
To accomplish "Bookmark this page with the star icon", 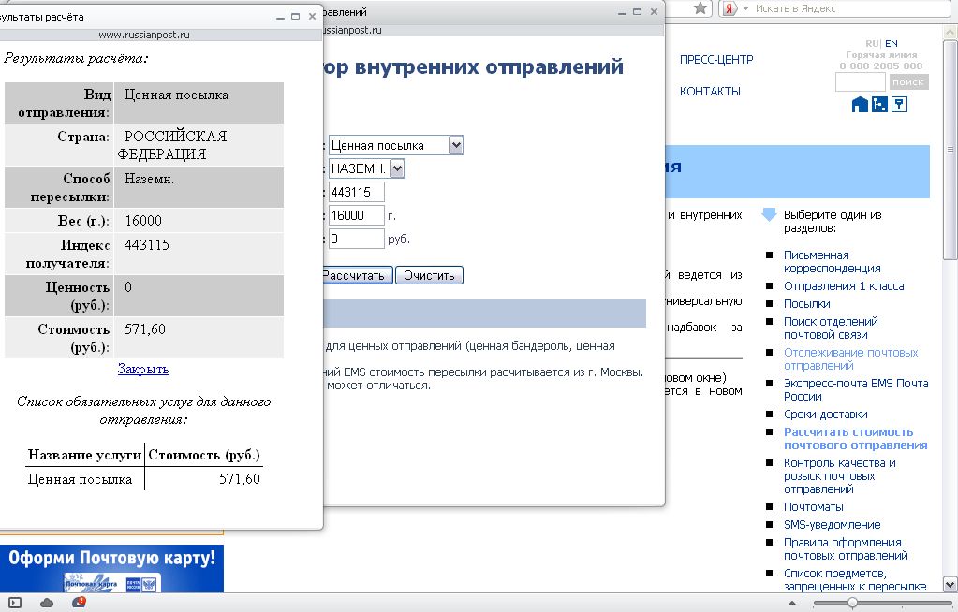I will [700, 8].
